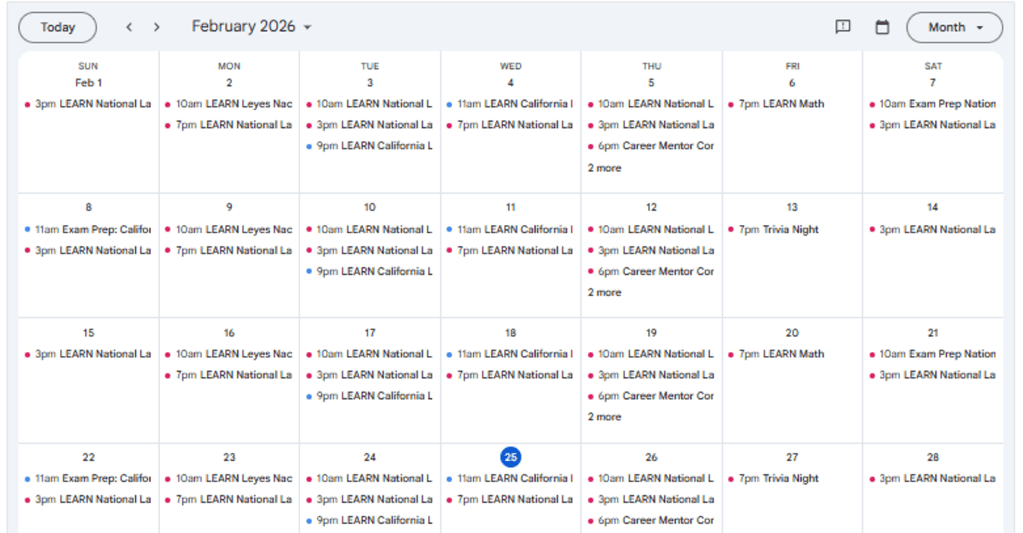Show 2 more events on Thursday 5

pos(605,168)
